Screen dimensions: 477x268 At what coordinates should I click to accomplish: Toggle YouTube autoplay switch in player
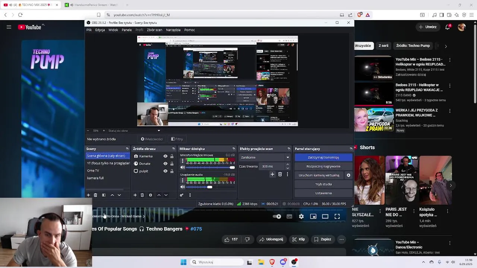(277, 217)
